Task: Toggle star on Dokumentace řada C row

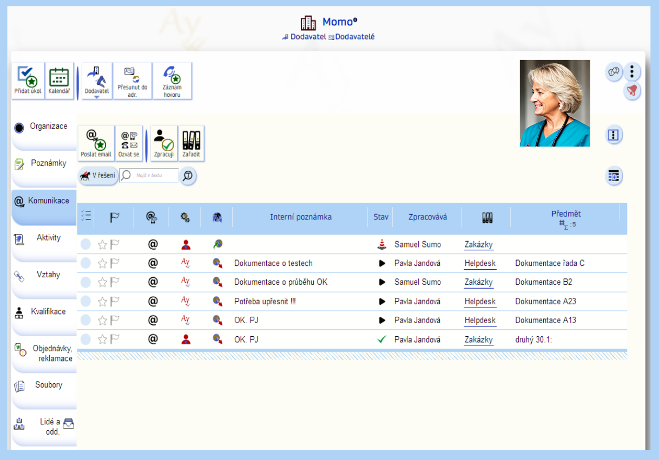Action: [x=102, y=263]
